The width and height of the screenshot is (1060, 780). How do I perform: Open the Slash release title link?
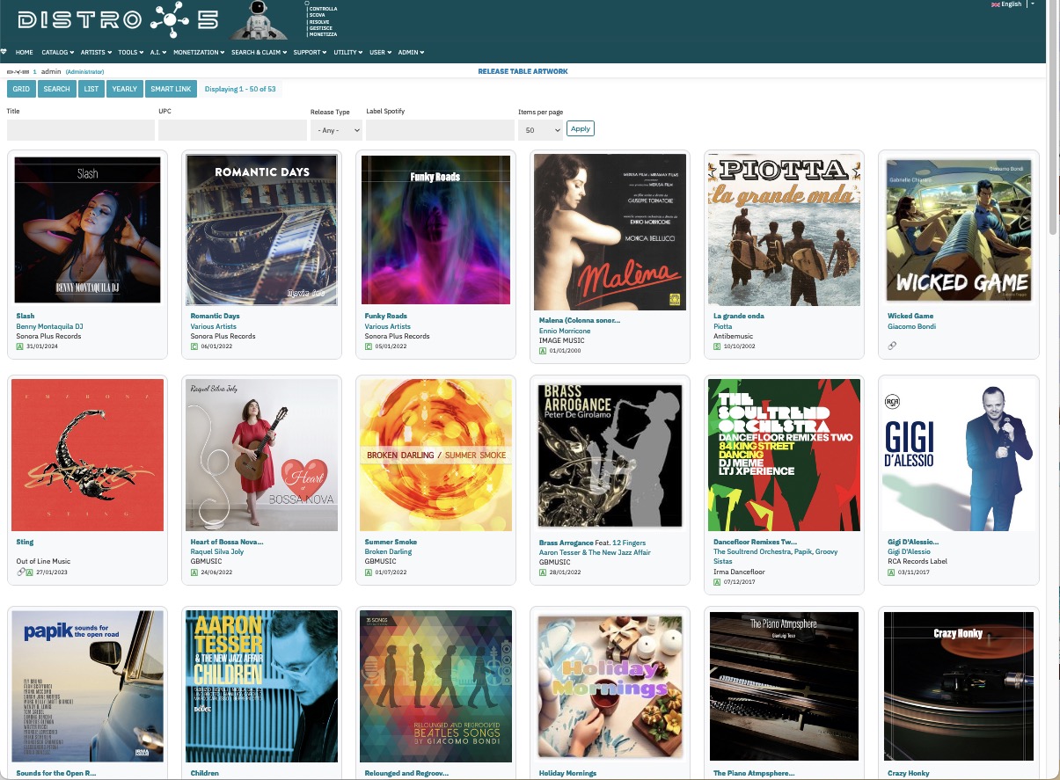25,316
